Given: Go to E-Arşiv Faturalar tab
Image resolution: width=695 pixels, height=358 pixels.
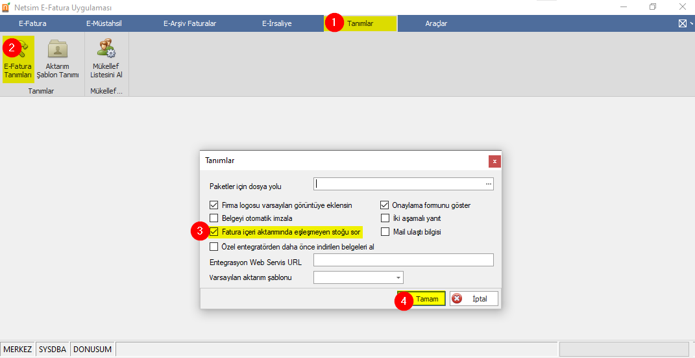Looking at the screenshot, I should click(x=189, y=23).
